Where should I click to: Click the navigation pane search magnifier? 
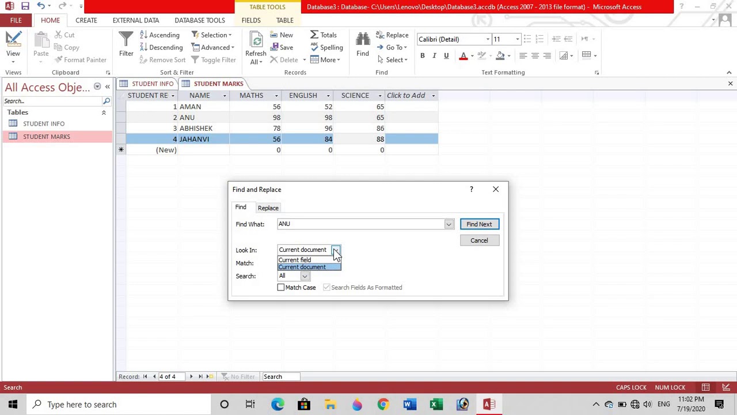point(107,101)
